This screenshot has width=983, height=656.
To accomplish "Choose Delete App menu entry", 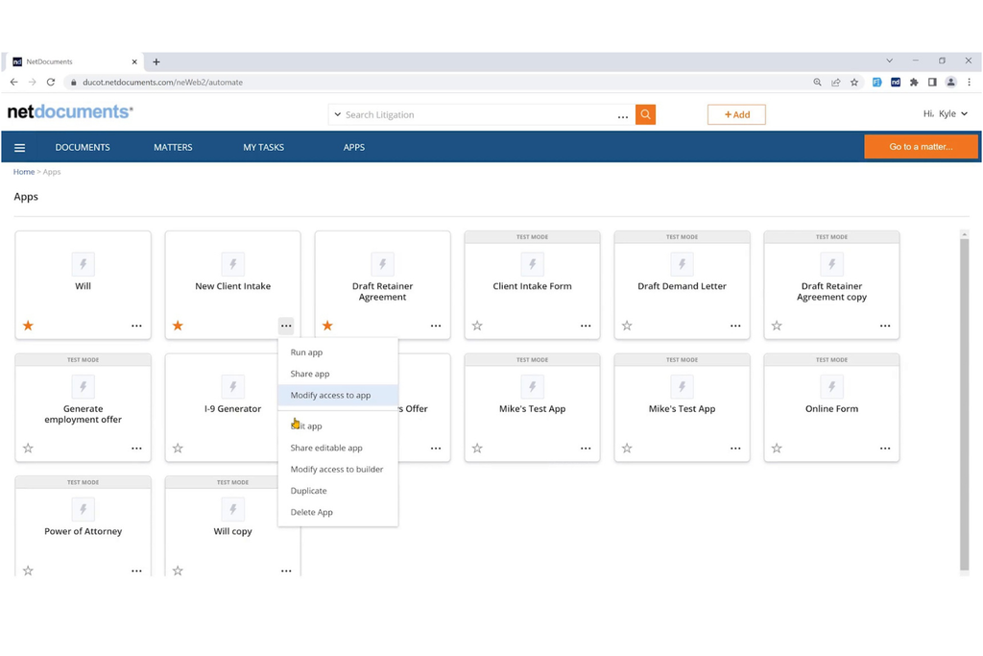I will [x=338, y=512].
